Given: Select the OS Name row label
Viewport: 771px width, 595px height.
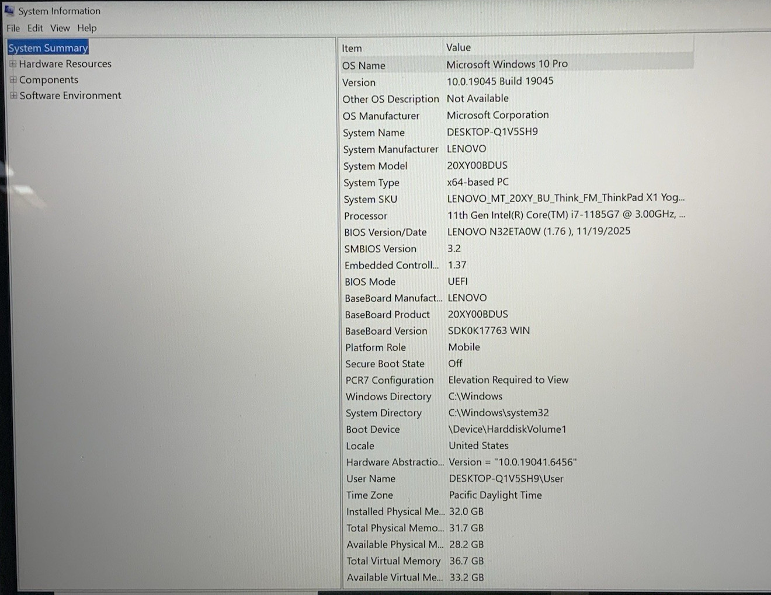Looking at the screenshot, I should pos(363,65).
